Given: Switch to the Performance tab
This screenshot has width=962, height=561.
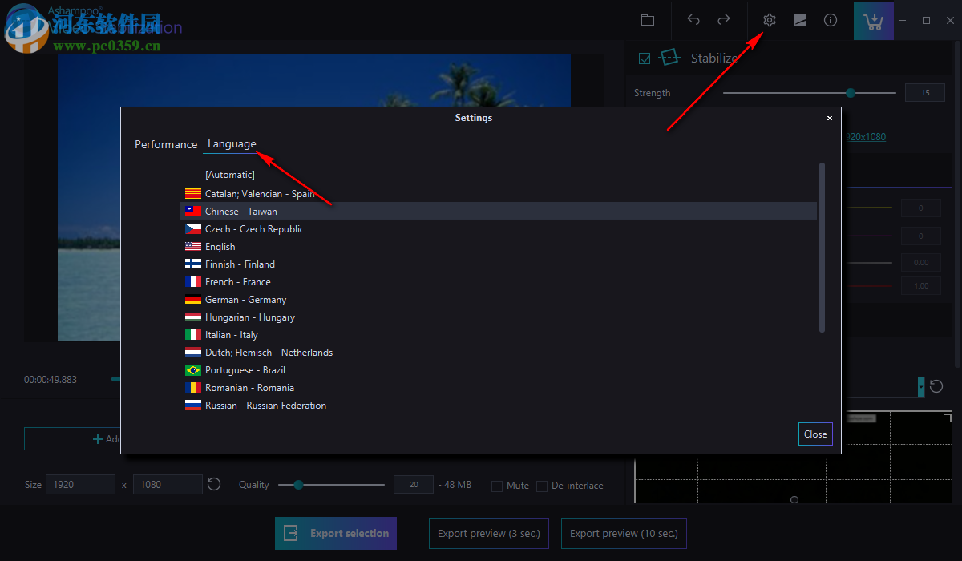Looking at the screenshot, I should [166, 144].
